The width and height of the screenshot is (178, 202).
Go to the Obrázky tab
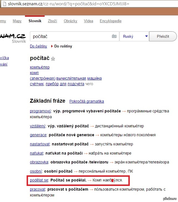[70, 21]
